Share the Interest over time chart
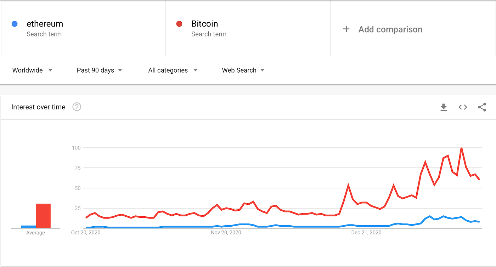Viewport: 496px width, 267px height. pos(482,107)
